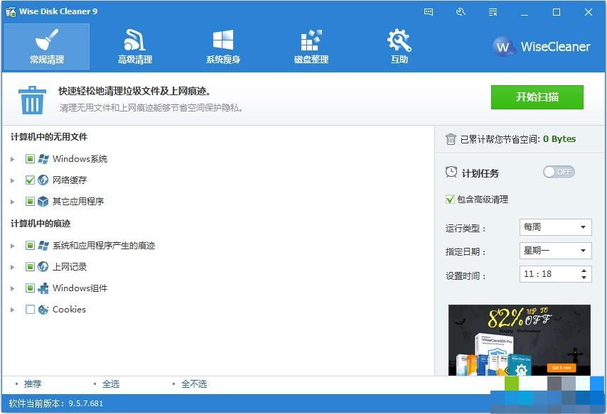This screenshot has height=414, width=607.
Task: Click the 全选 select all link
Action: tap(111, 383)
